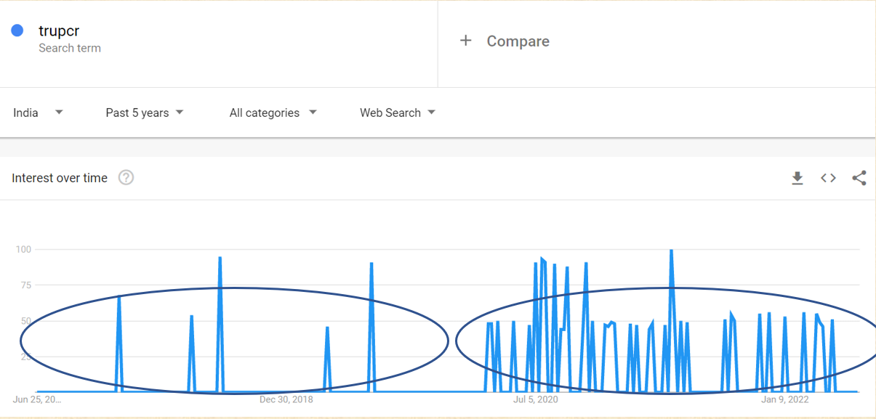Click the Search term subtitle

(x=70, y=48)
